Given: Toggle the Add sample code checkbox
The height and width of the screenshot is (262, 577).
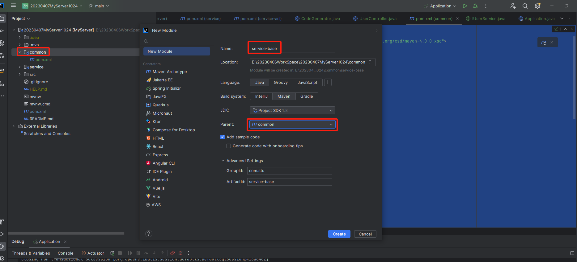Looking at the screenshot, I should pos(223,137).
